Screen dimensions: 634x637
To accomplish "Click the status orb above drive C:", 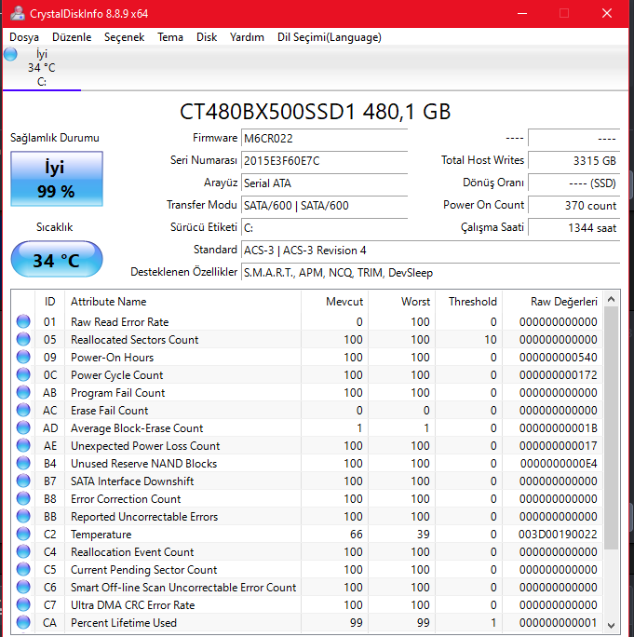I will coord(11,54).
